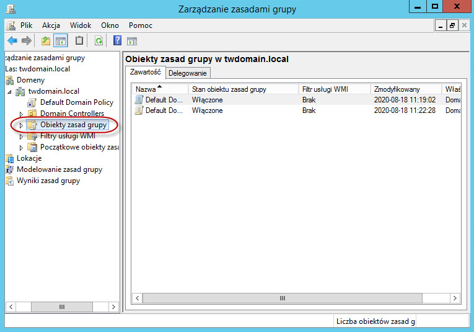Open Help via the question mark icon
474x332 pixels.
117,41
